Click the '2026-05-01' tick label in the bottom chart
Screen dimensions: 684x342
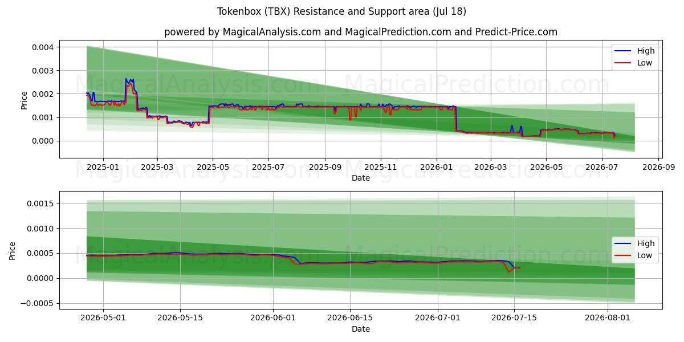103,318
